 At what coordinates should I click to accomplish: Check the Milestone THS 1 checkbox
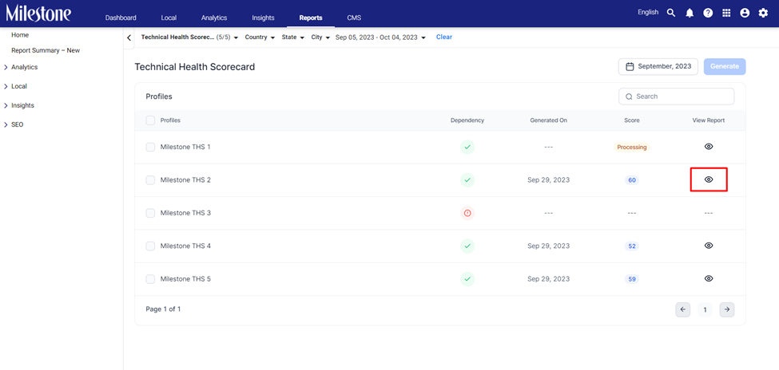click(150, 148)
